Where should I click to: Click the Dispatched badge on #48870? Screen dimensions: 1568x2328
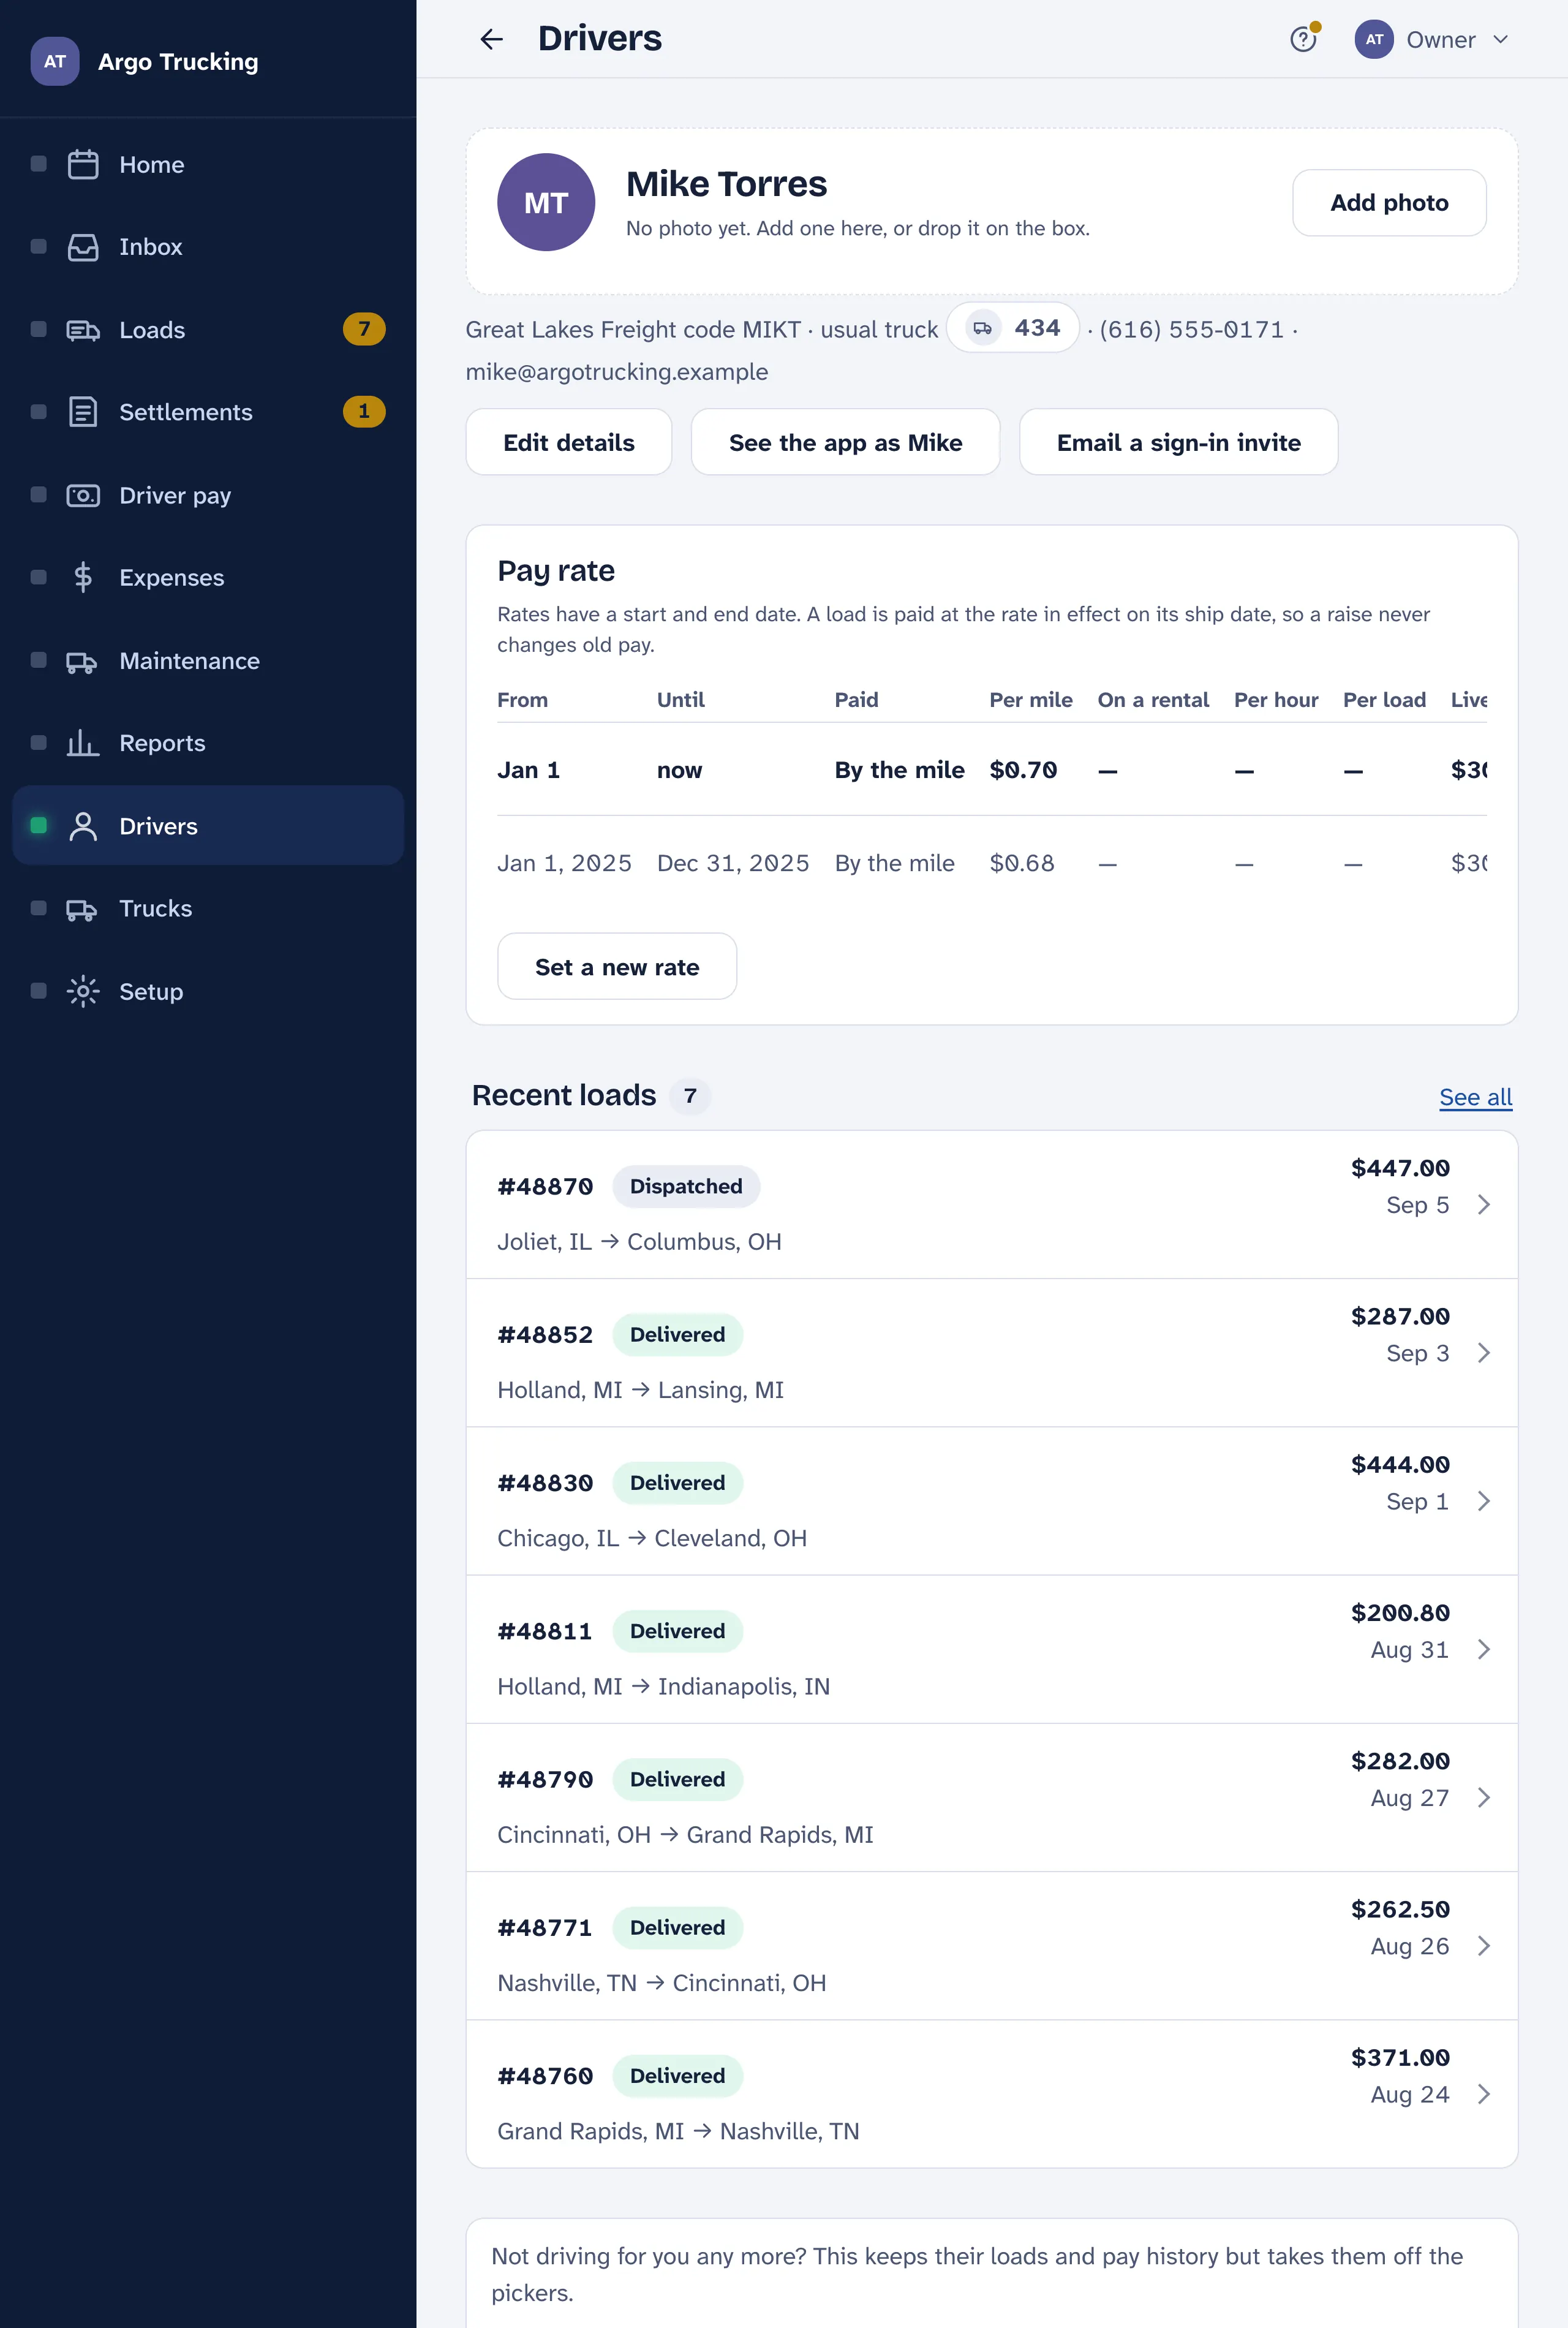(x=686, y=1186)
